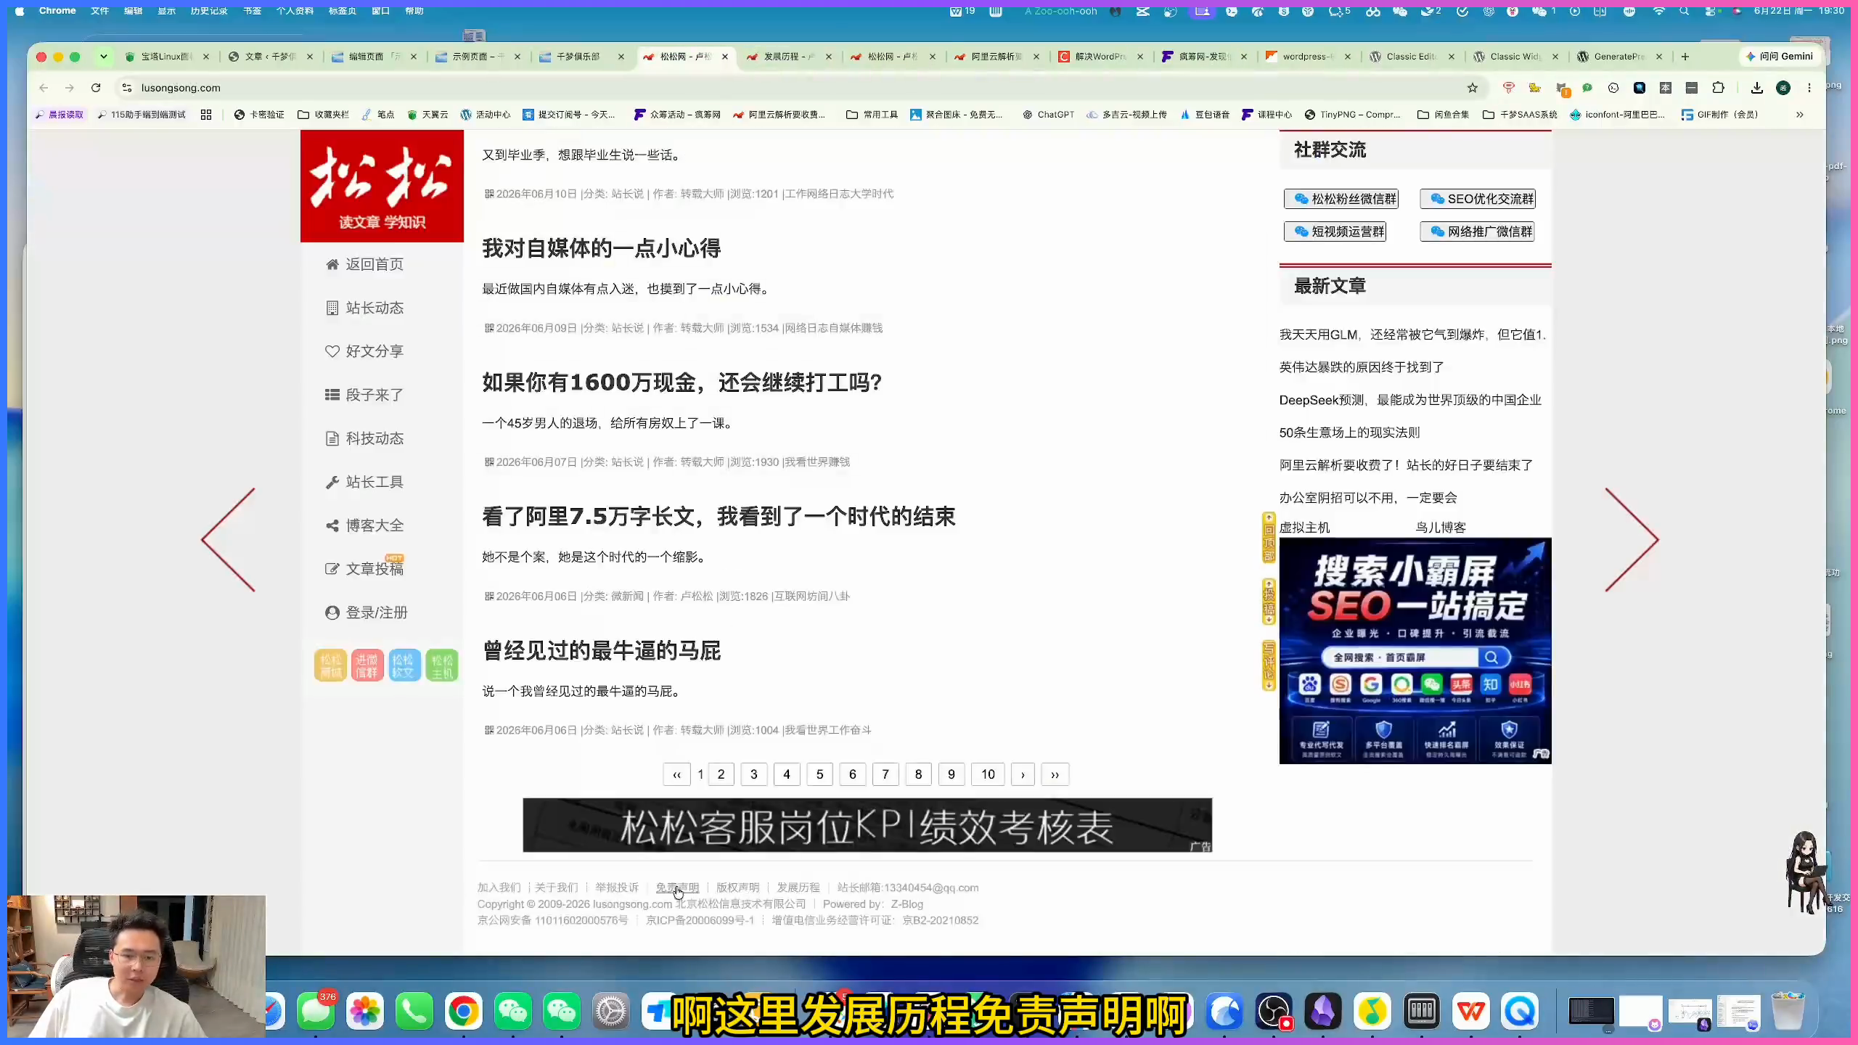Image resolution: width=1858 pixels, height=1045 pixels.
Task: Expand the tab search dropdown chevron
Action: (104, 57)
